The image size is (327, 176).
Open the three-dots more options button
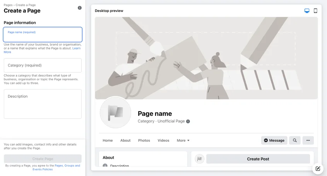(308, 140)
